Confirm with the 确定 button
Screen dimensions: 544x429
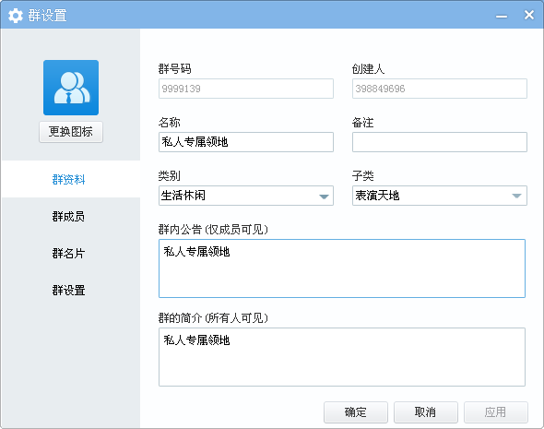356,412
